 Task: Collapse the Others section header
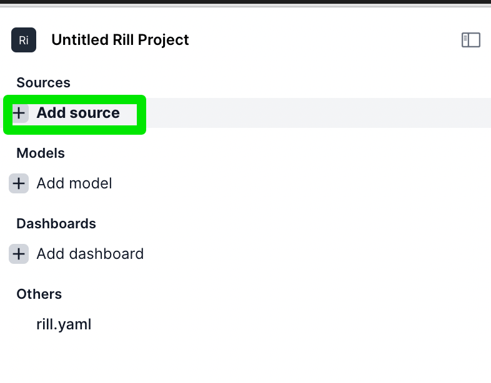(x=39, y=294)
